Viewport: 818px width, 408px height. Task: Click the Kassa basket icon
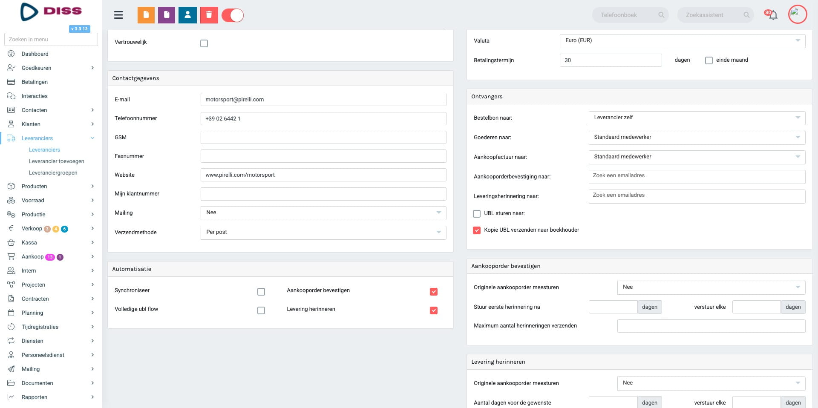pos(11,242)
